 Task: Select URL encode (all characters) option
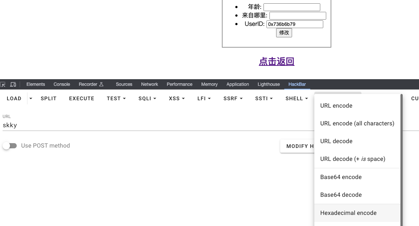(357, 124)
